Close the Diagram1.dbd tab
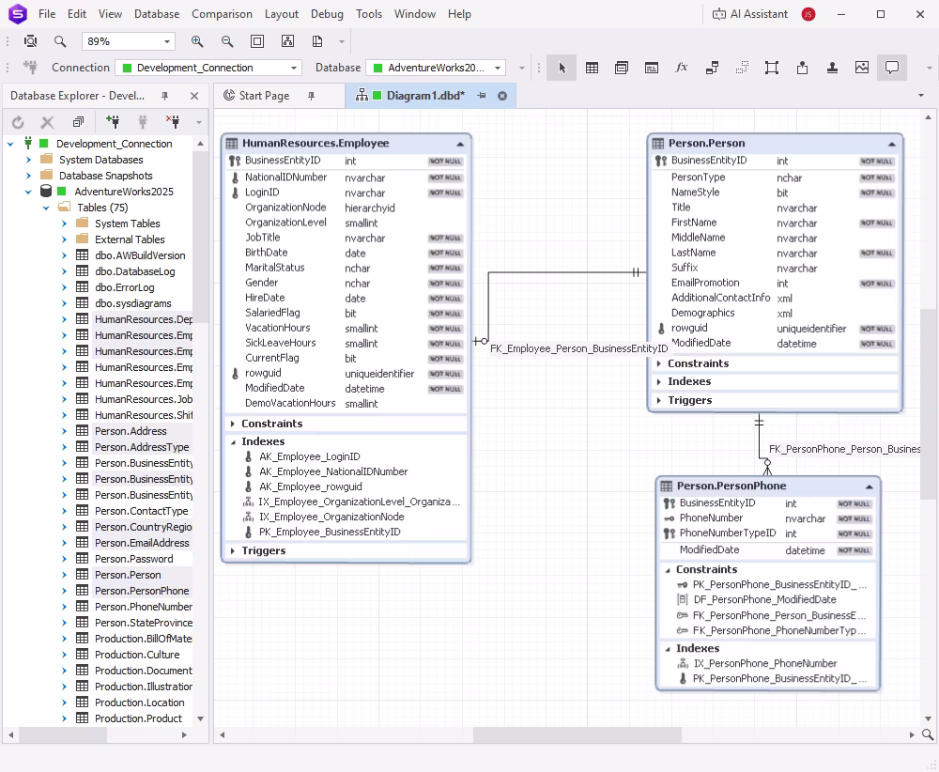Screen dimensions: 939x772 pos(502,96)
